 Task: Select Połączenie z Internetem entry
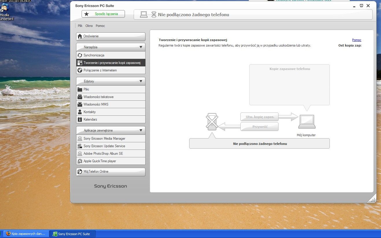click(111, 70)
